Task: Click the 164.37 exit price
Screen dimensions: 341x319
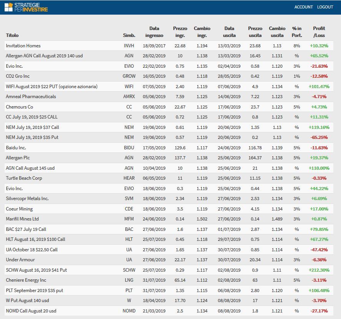Action: pyautogui.click(x=255, y=158)
